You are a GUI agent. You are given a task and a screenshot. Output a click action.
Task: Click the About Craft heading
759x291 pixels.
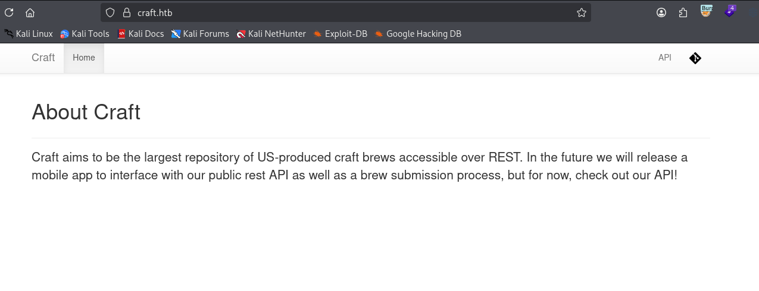click(86, 112)
